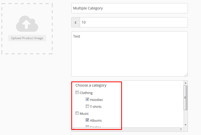This screenshot has width=201, height=135.
Task: Click the £ currency symbol addon
Action: 76,22
